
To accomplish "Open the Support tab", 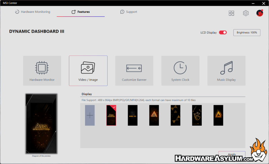I will [129, 12].
